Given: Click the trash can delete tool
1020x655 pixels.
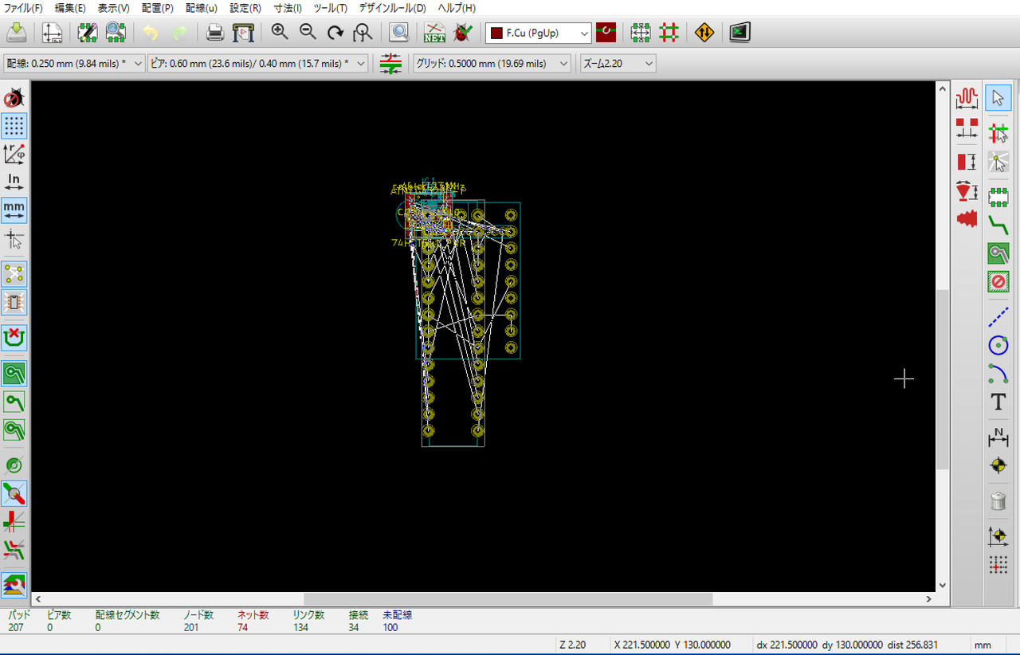Looking at the screenshot, I should pos(998,501).
